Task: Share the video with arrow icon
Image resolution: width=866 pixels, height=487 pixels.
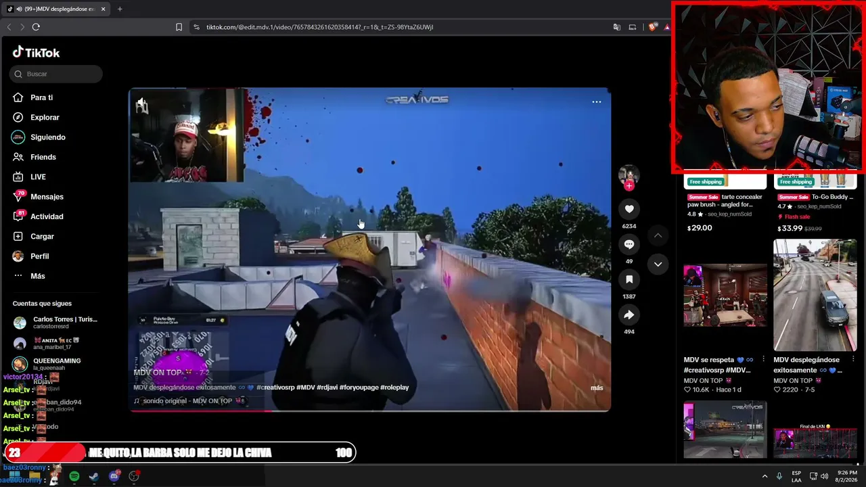Action: [x=629, y=315]
